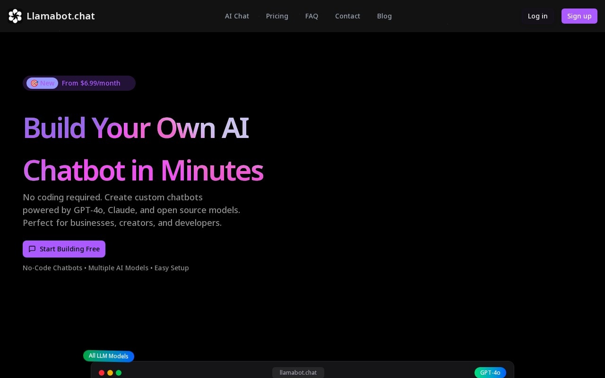Click the 'All LLM Models' badge
This screenshot has height=378, width=605.
point(109,356)
